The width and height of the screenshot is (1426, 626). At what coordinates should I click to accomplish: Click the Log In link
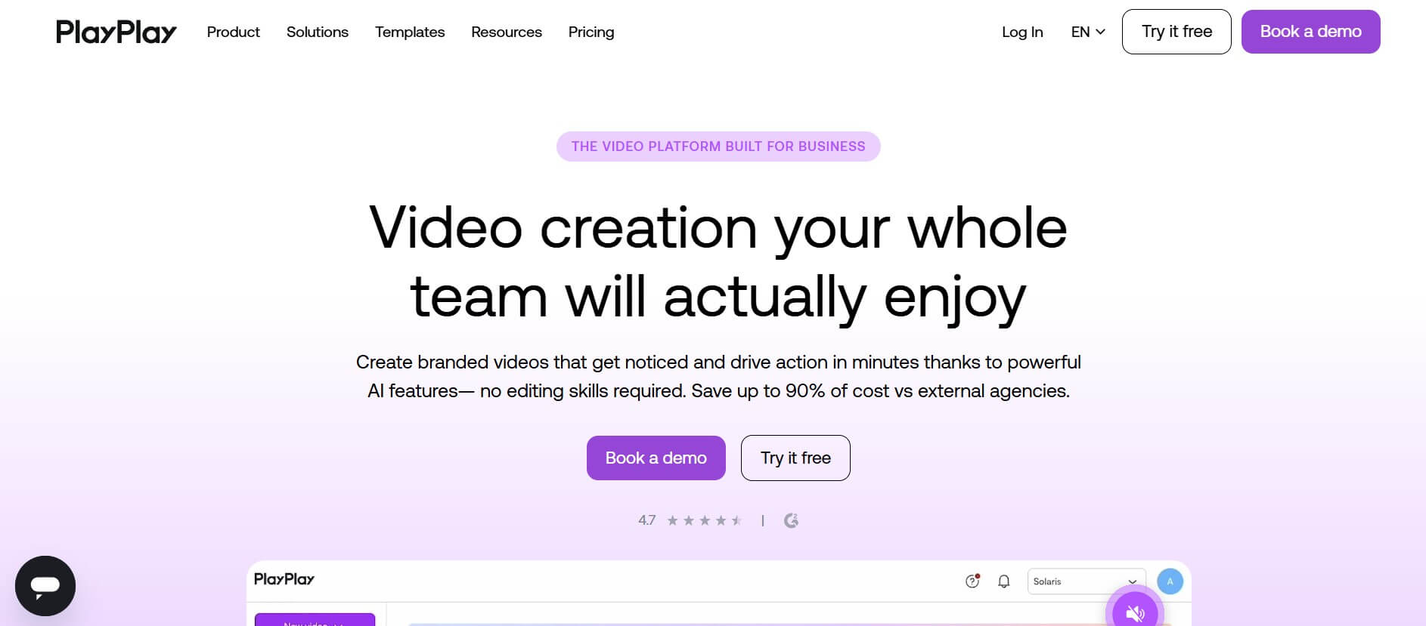coord(1022,32)
